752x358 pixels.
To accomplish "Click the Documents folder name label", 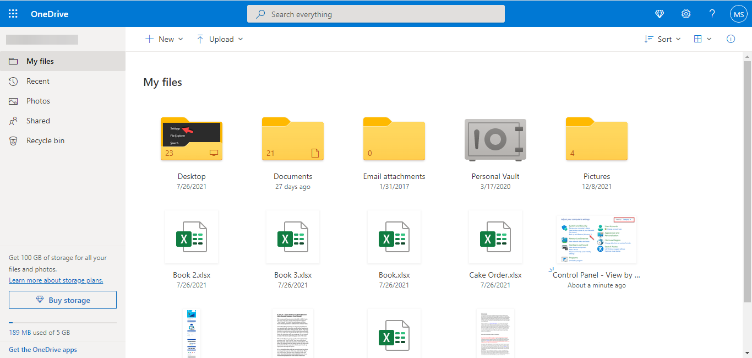I will (293, 176).
